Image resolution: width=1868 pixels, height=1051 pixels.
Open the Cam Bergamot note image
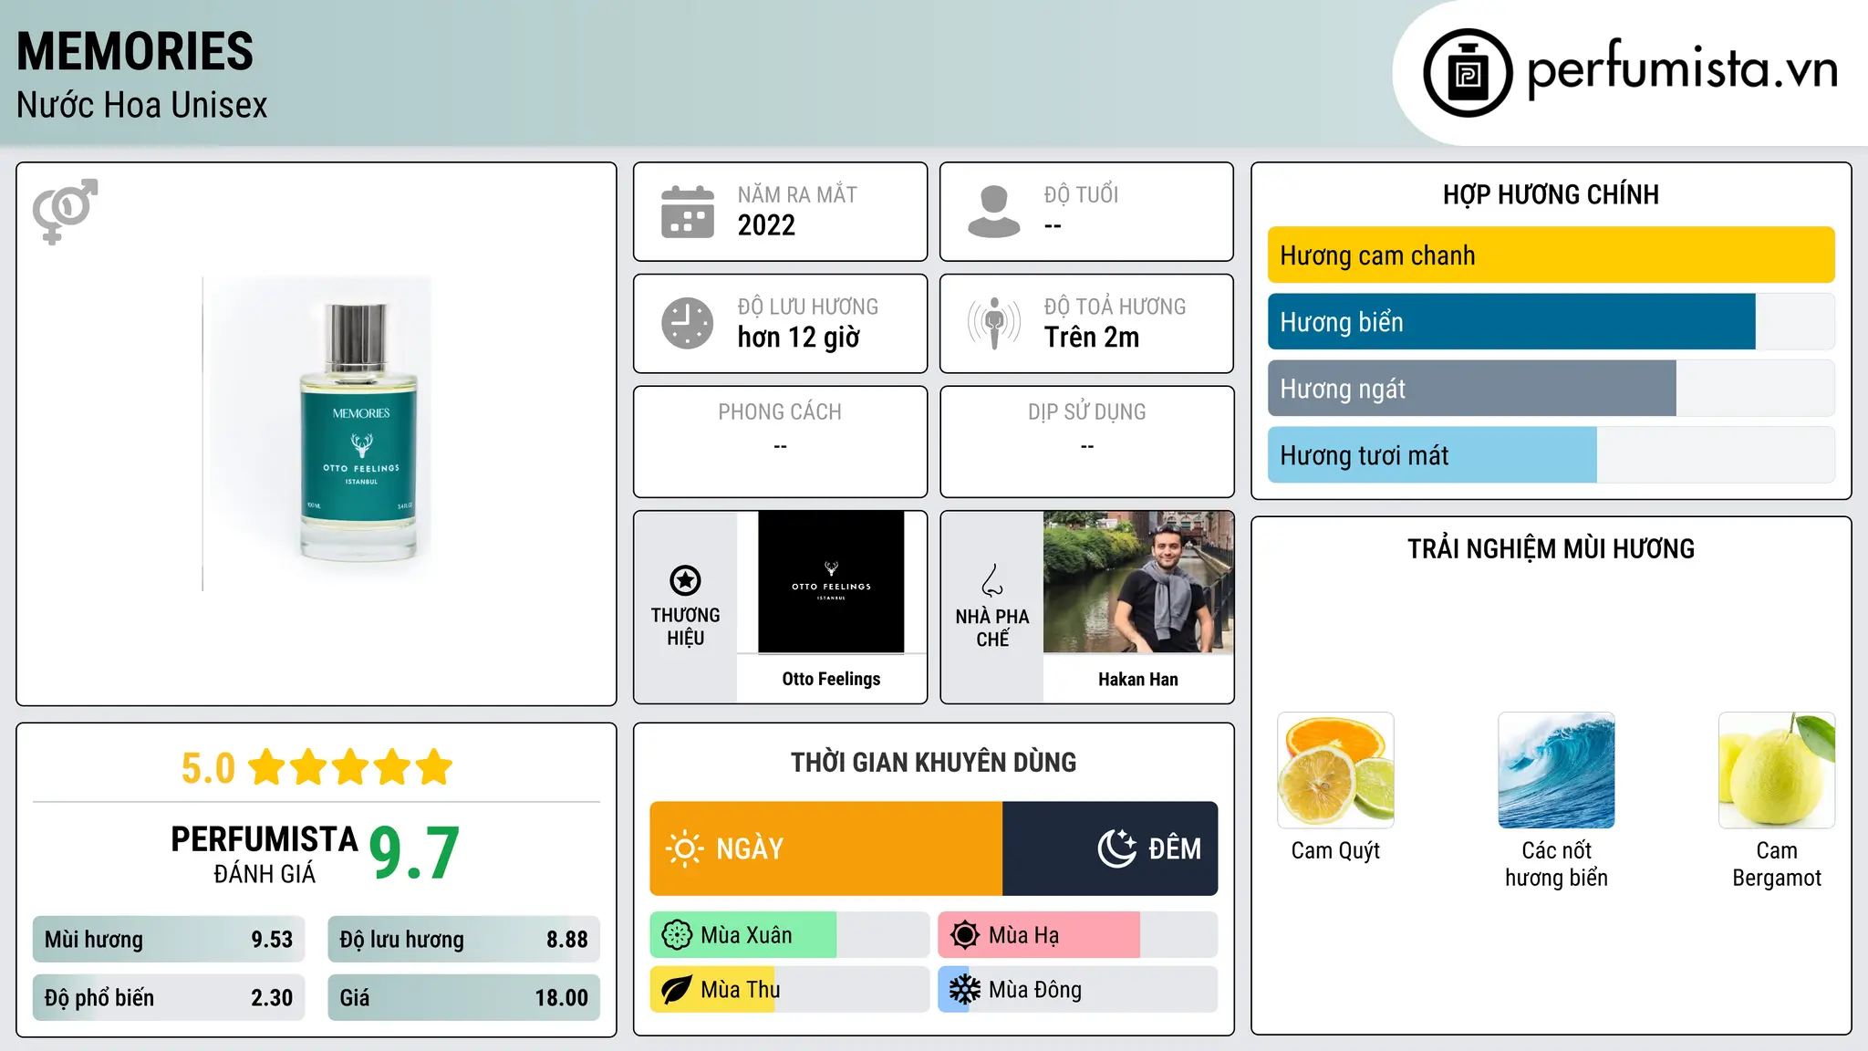coord(1777,770)
